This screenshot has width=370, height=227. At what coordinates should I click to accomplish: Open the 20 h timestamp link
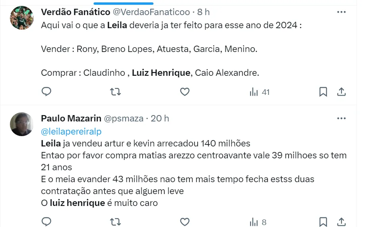pyautogui.click(x=161, y=118)
